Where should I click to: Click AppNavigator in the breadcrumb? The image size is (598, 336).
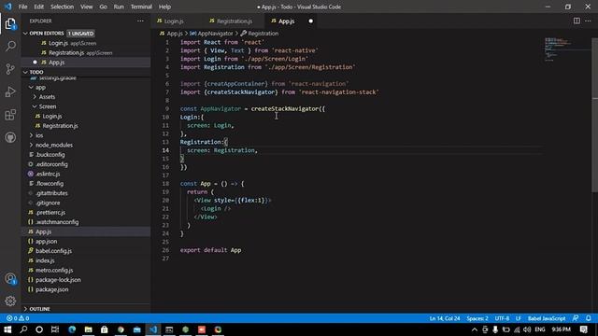click(215, 34)
